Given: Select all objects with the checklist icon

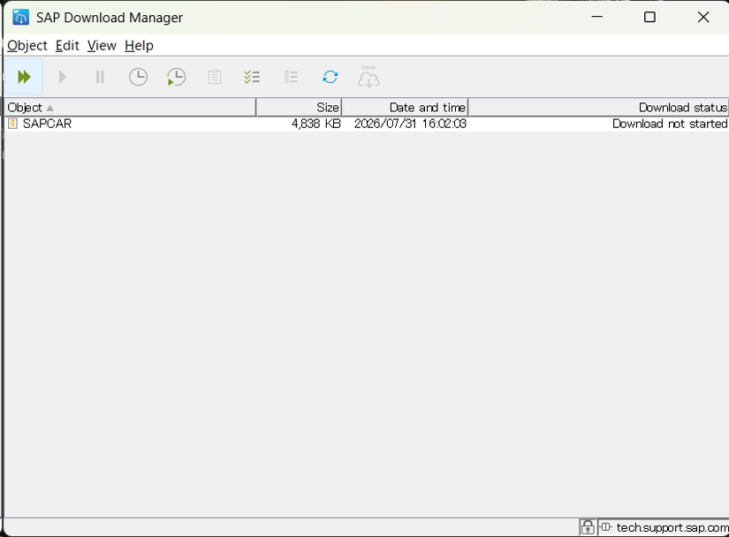Looking at the screenshot, I should click(x=253, y=77).
